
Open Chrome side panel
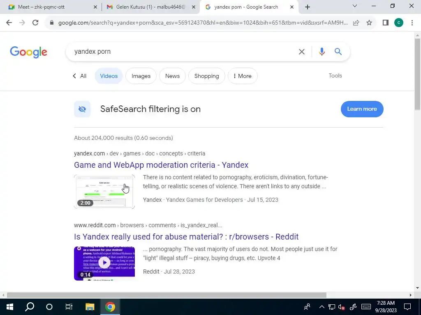[x=386, y=23]
